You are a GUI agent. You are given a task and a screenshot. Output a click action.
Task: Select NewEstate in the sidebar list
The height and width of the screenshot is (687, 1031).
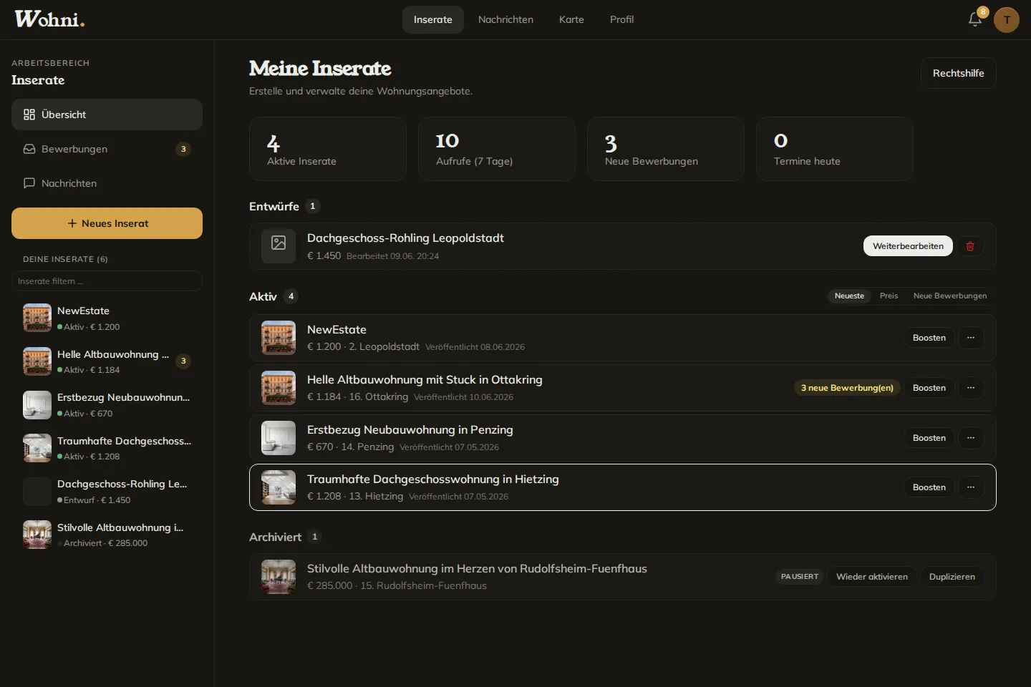[107, 318]
